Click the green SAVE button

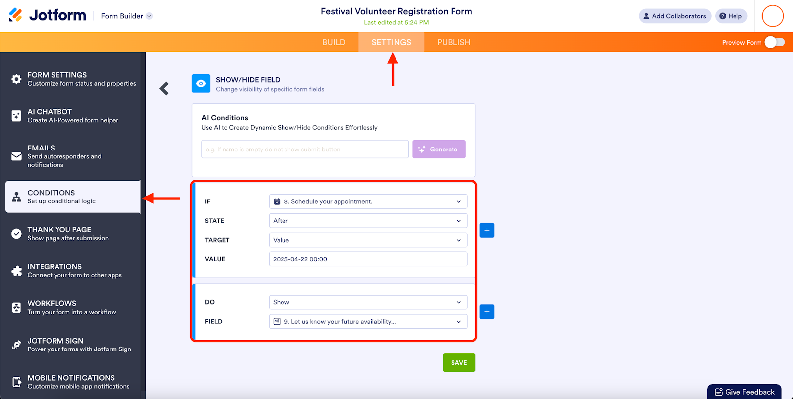tap(459, 363)
